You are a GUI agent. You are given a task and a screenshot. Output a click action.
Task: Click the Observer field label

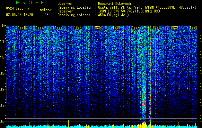pos(65,4)
